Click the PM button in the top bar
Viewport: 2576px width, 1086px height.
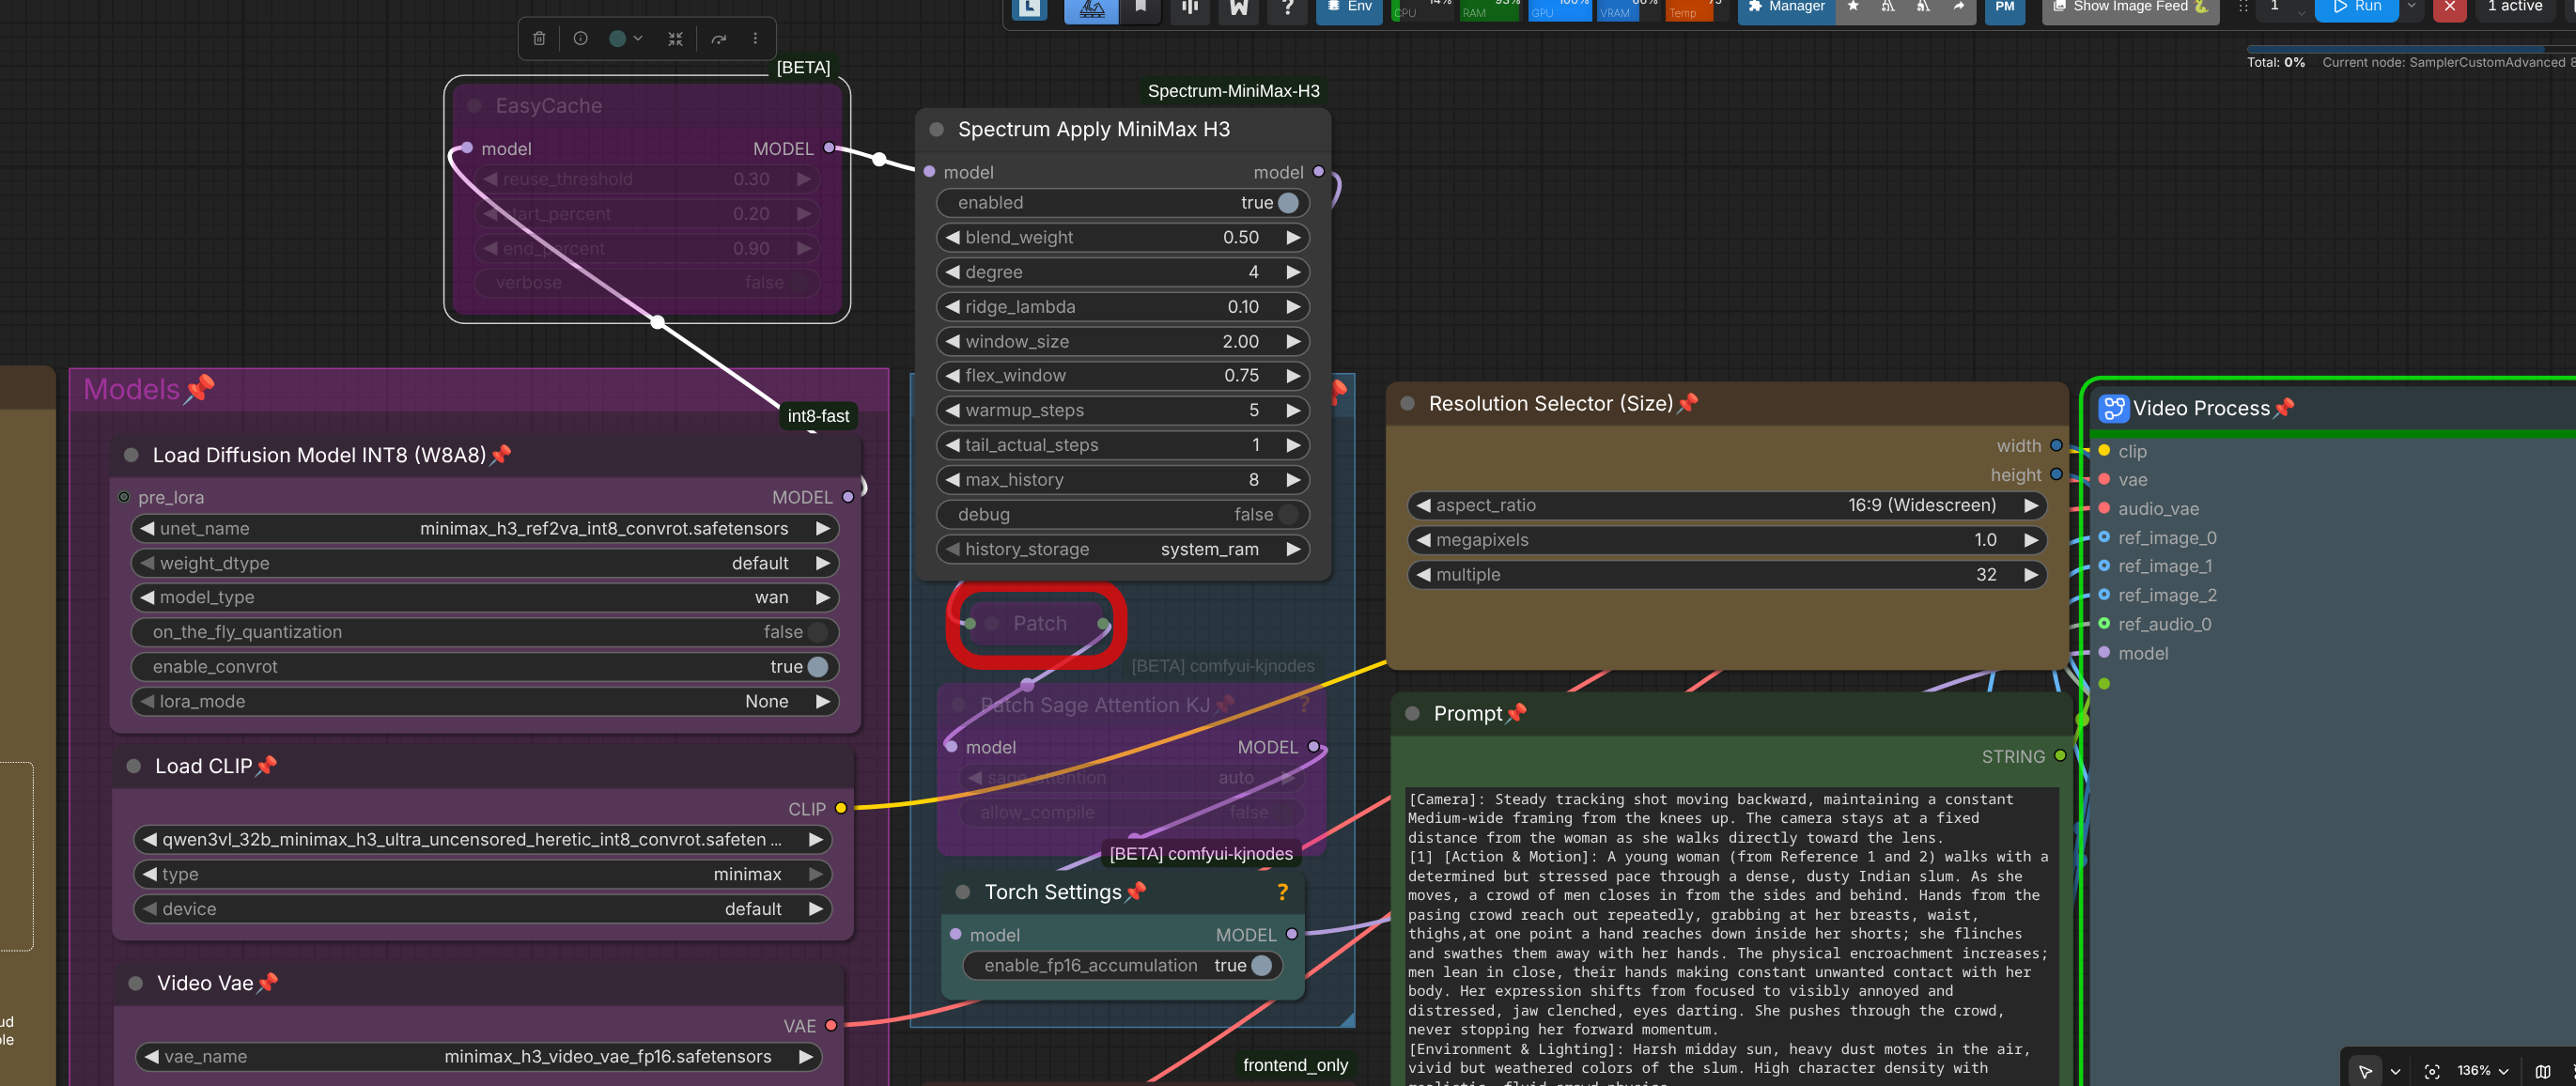(2005, 8)
